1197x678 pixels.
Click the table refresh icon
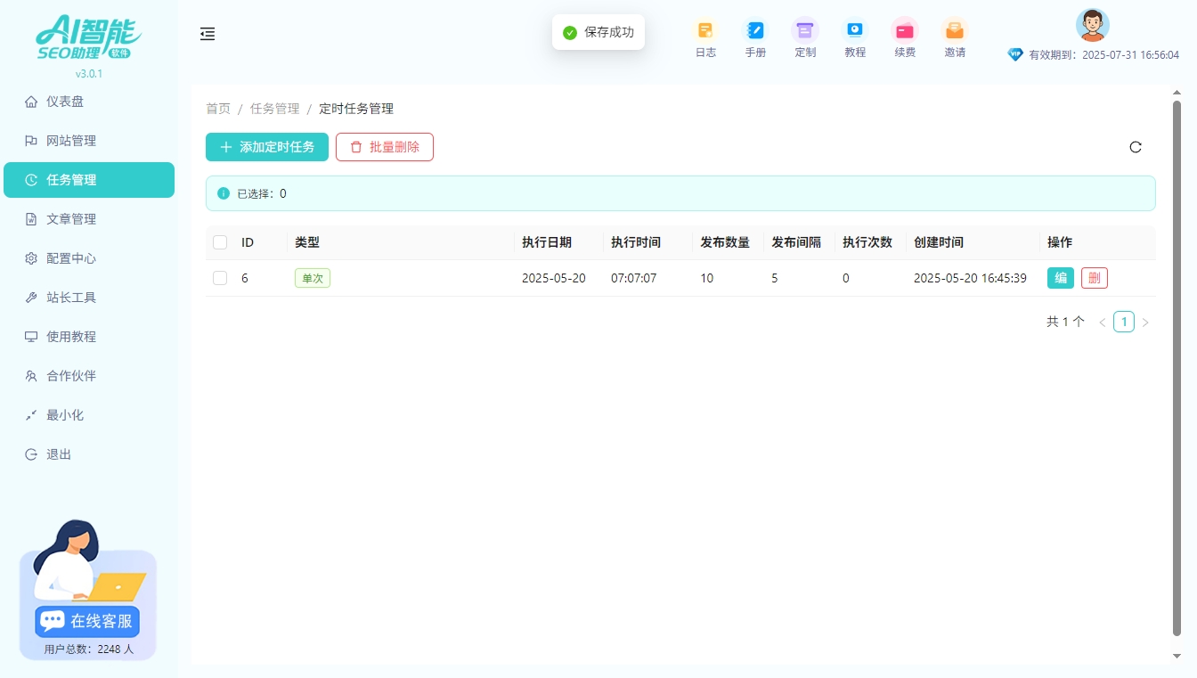(1136, 147)
